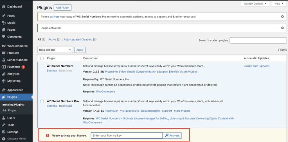288x142 pixels.
Task: Tick the WC Serial Numbers Pro checkbox
Action: pyautogui.click(x=42, y=102)
